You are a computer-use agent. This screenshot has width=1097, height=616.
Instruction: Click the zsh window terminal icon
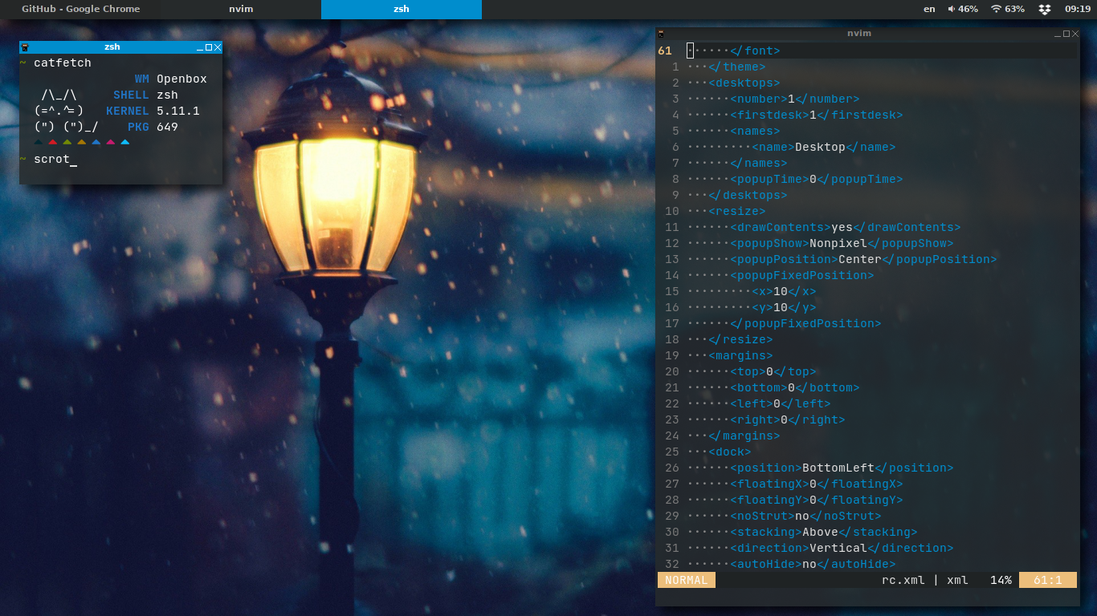click(25, 47)
